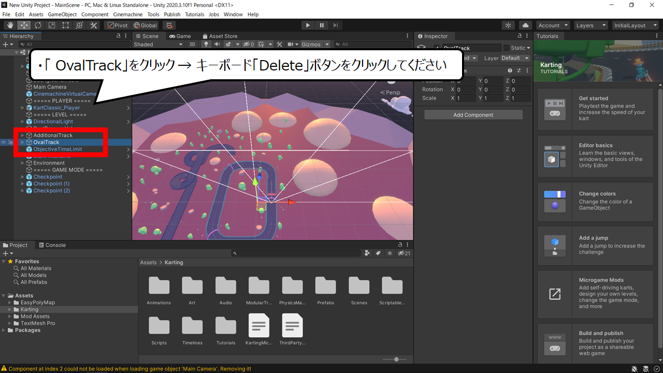Select the Rect tool in toolbar
Viewport: 663px width, 373px height.
tap(66, 25)
